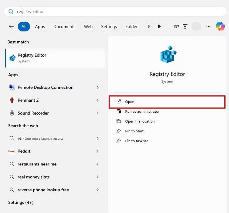The width and height of the screenshot is (229, 213).
Task: Click the 137 rewards points count
Action: point(176,27)
